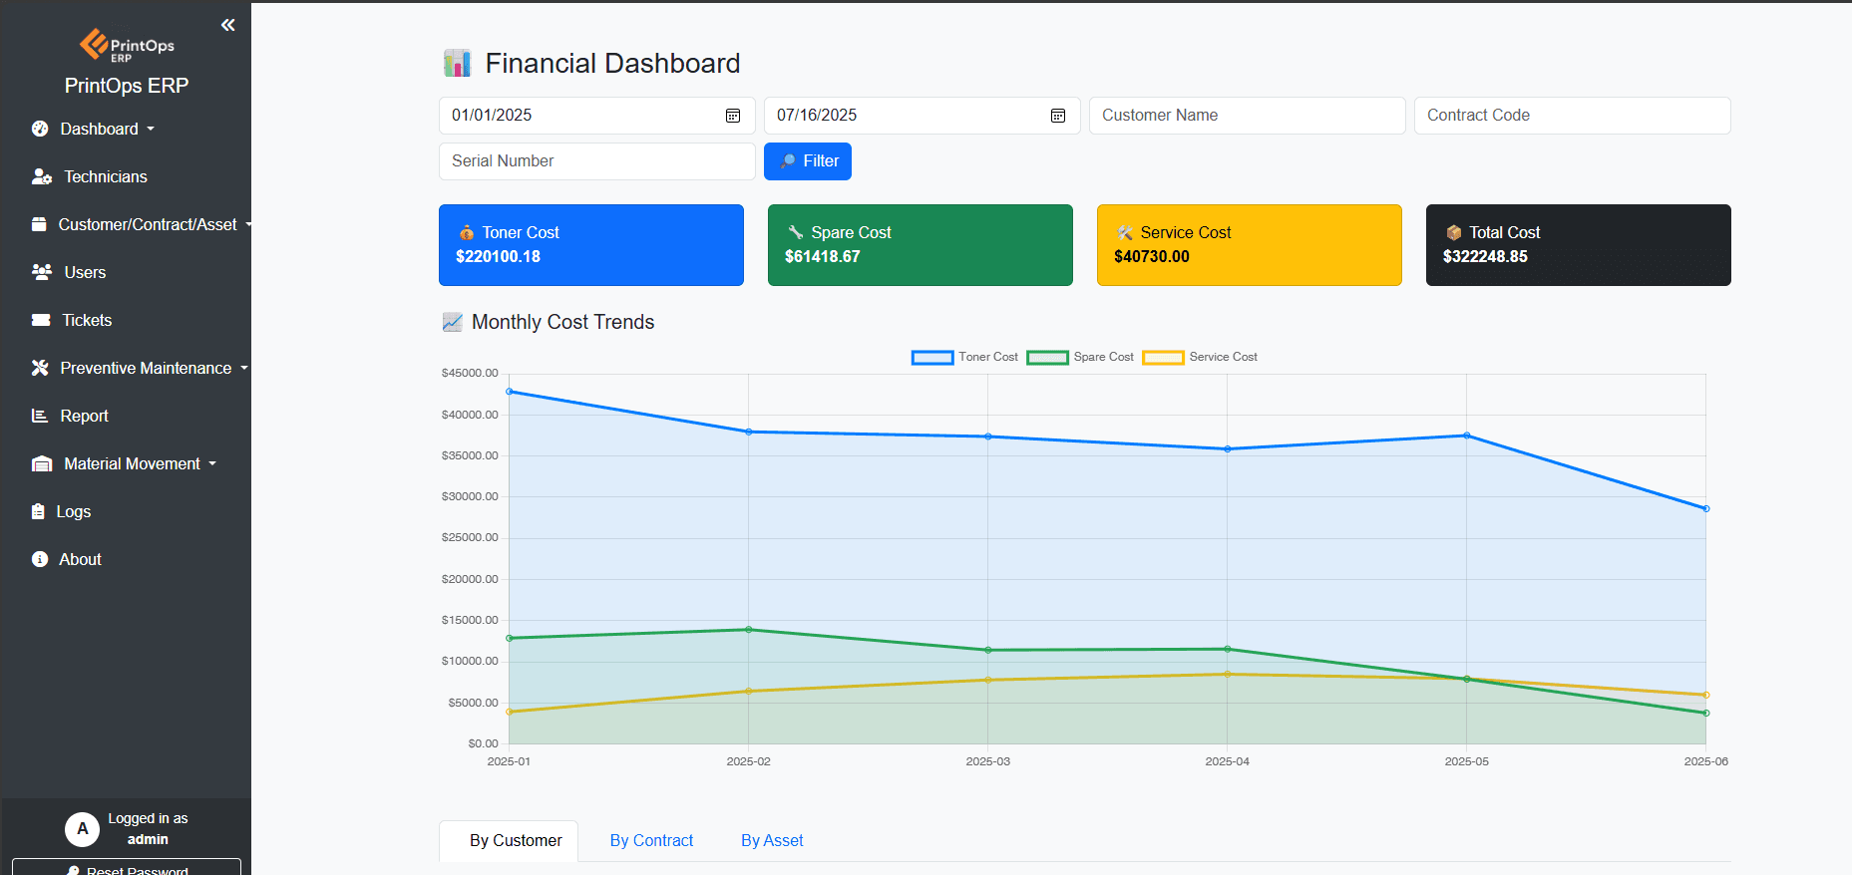Switch to the By Asset tab
Screen dimensions: 1852x875
click(772, 840)
